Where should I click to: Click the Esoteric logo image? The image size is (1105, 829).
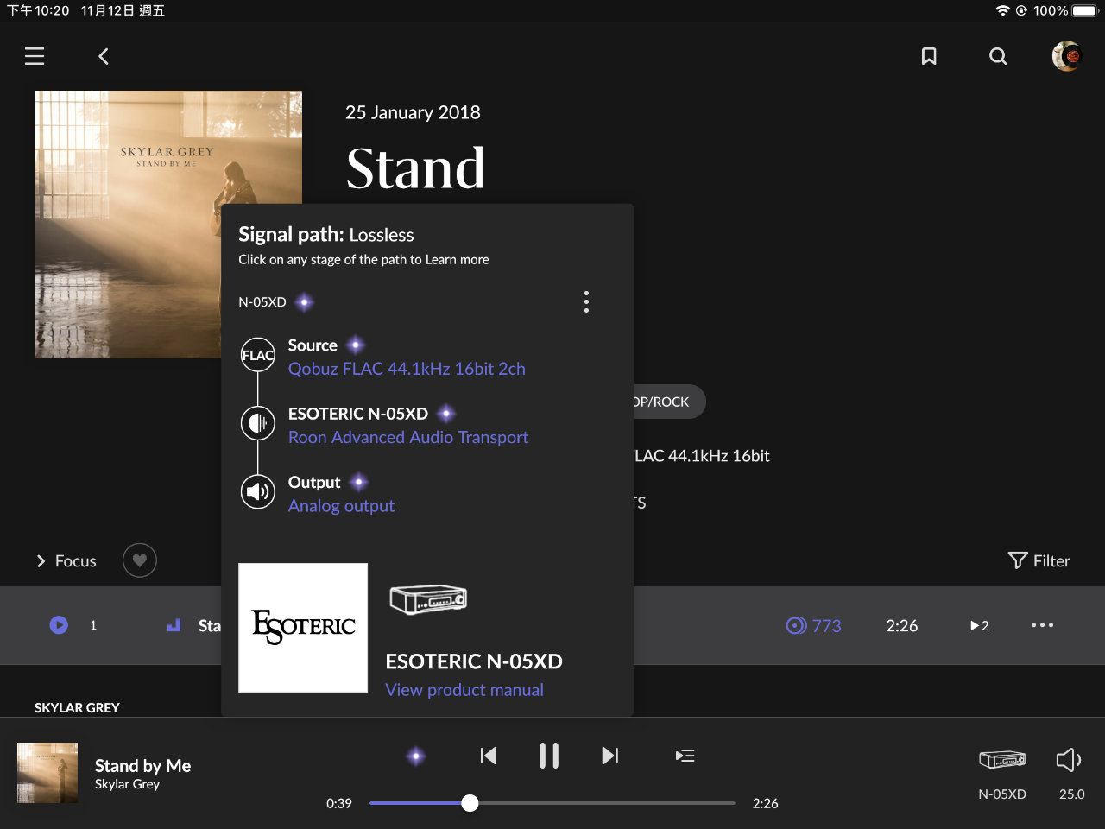click(303, 628)
